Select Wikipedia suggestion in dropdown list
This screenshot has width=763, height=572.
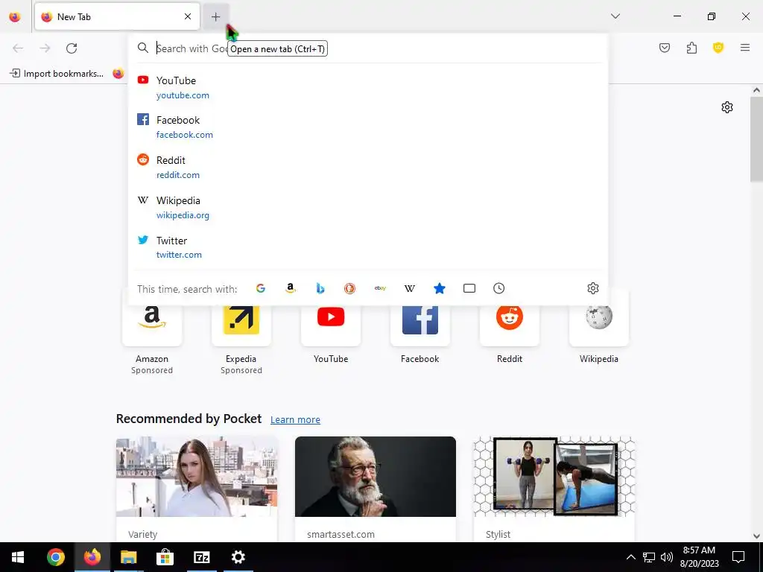tap(368, 207)
